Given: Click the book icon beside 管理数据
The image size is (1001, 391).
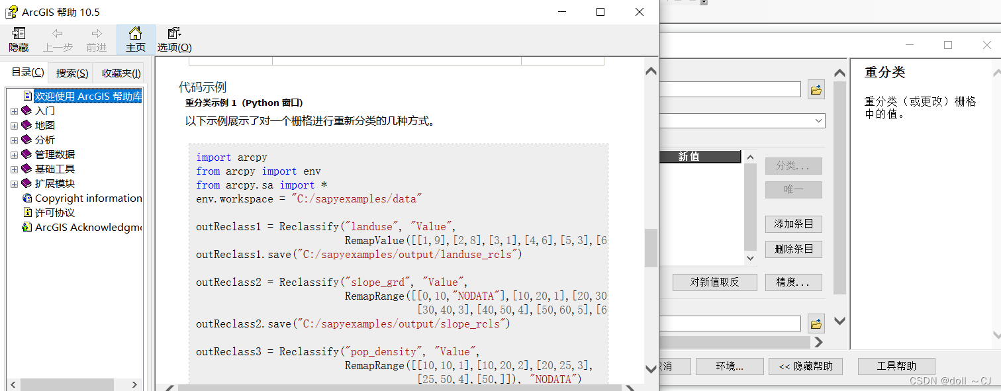Looking at the screenshot, I should point(26,154).
